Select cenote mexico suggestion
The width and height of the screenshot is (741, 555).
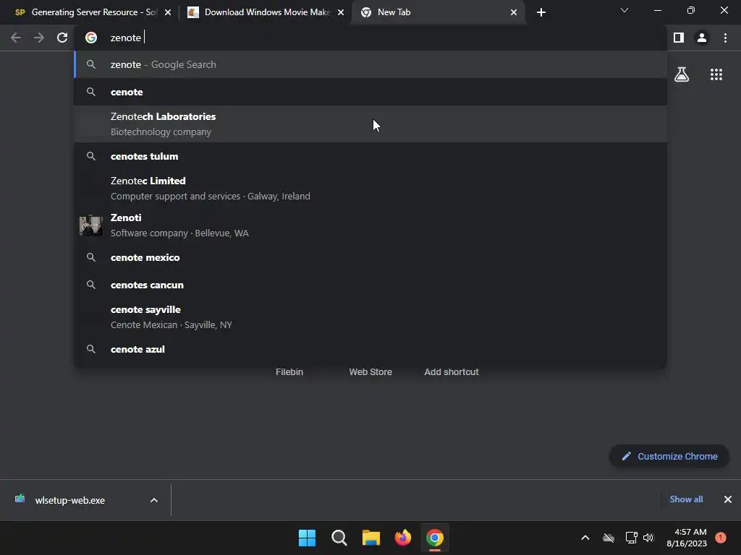(x=370, y=258)
